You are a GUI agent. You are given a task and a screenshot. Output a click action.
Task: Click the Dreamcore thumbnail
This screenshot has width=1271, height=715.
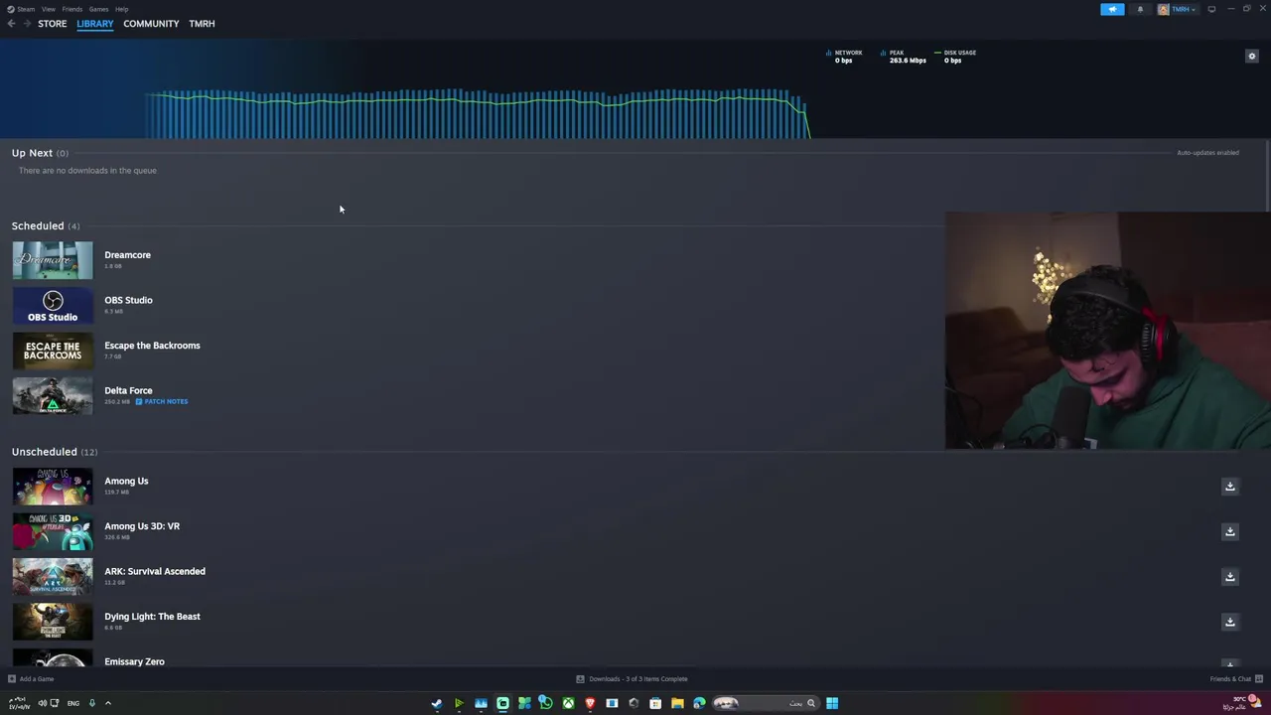[53, 260]
